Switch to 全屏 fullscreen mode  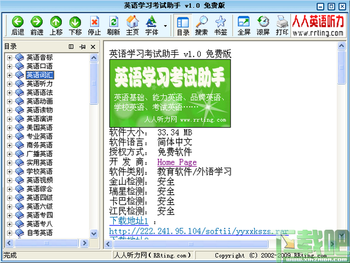[244, 22]
